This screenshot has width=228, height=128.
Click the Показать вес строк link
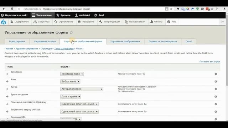coord(210,62)
